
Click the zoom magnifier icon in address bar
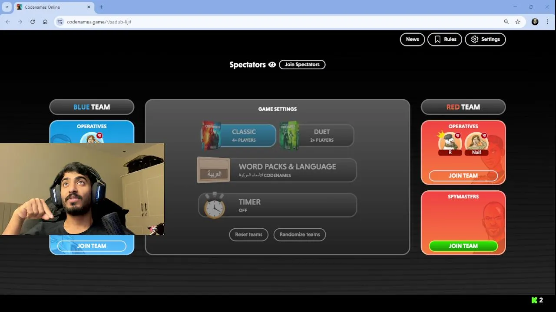(x=506, y=22)
